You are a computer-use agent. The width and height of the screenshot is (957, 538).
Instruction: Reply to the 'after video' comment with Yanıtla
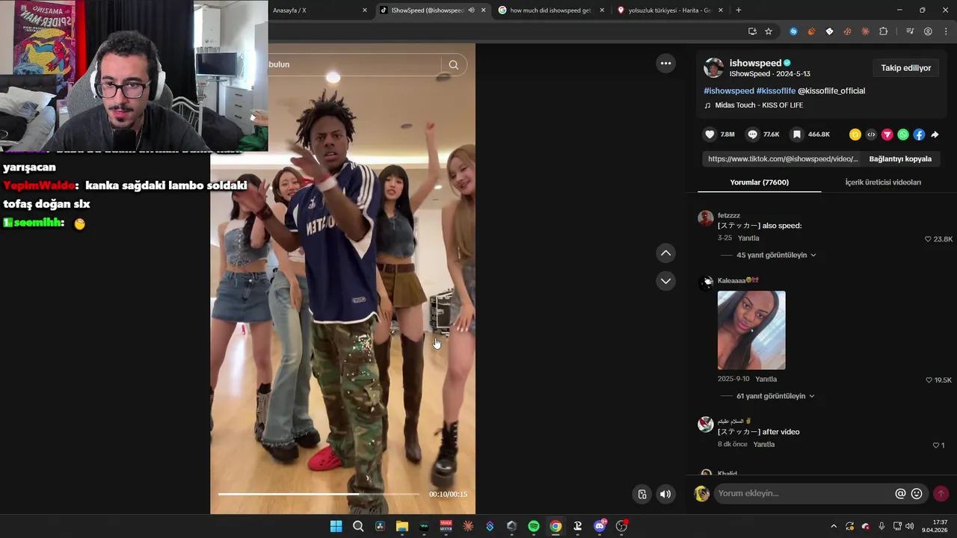click(x=764, y=445)
